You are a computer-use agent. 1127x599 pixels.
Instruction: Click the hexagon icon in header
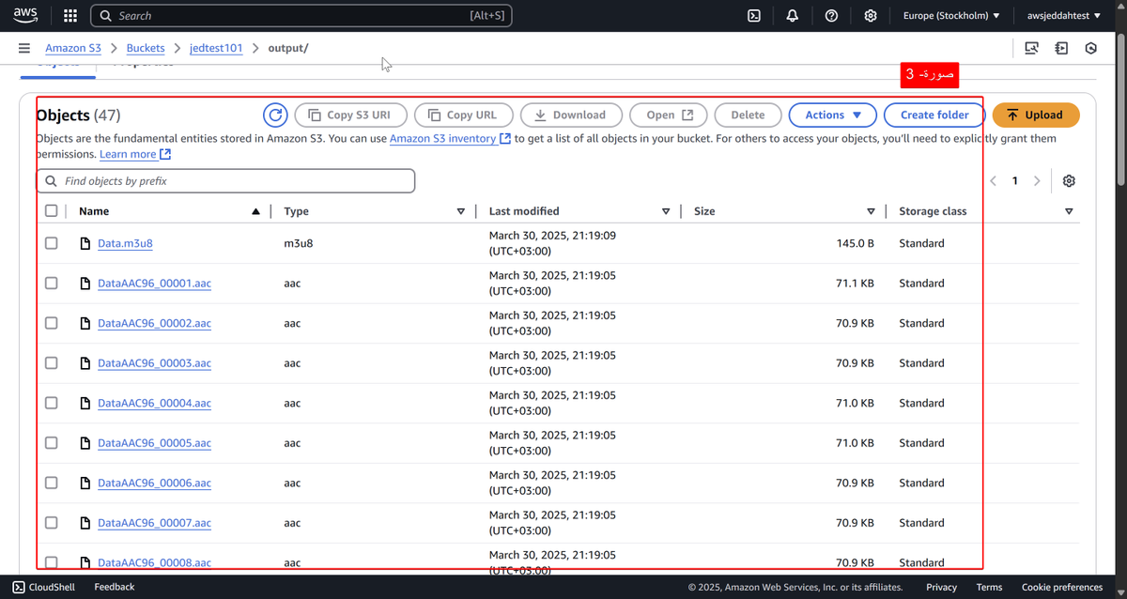point(1090,48)
